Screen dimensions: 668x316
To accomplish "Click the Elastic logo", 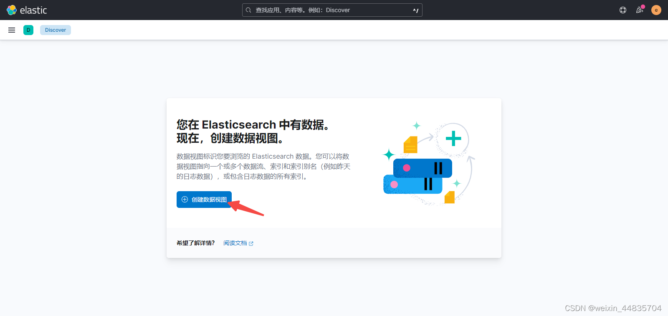I will [x=27, y=10].
